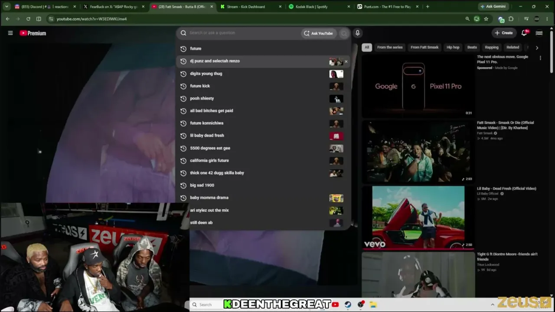
Task: Open the YouTube account avatar menu
Action: [539, 33]
